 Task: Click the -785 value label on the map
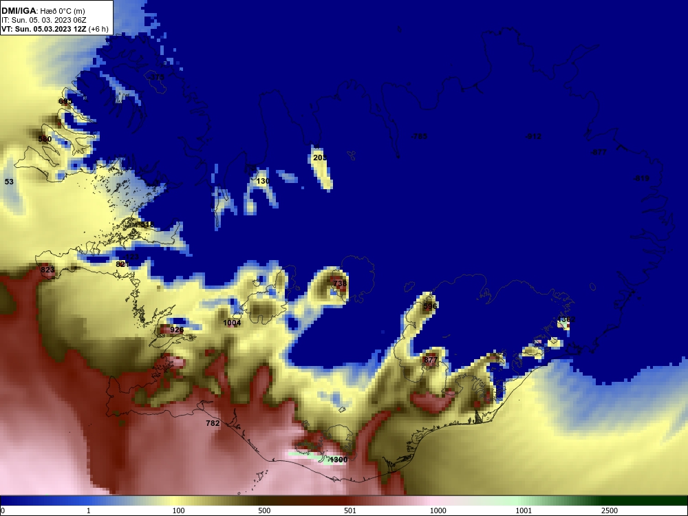(419, 136)
